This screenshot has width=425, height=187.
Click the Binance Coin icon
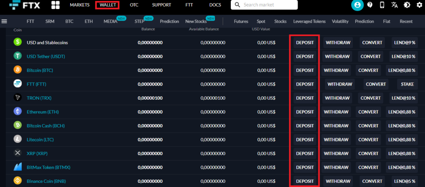click(x=17, y=181)
